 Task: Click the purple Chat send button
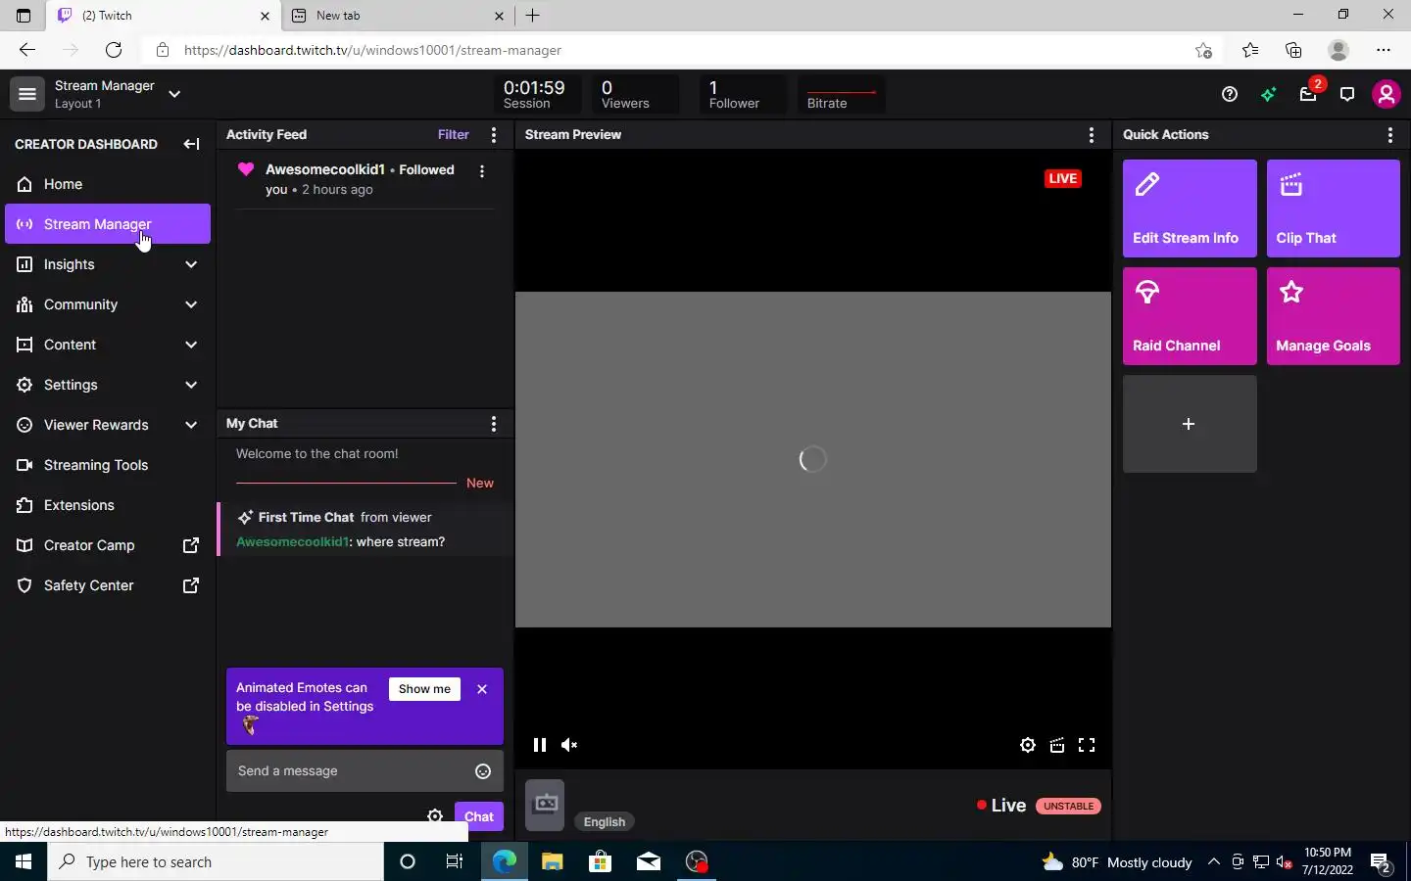479,816
